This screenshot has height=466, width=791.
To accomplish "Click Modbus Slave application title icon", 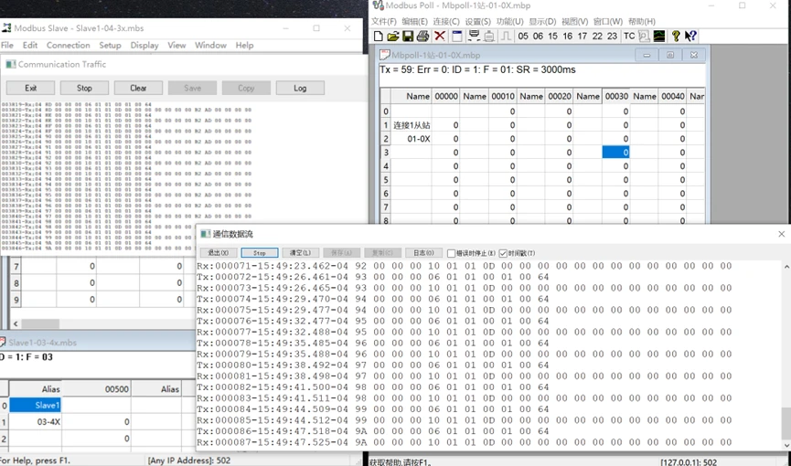I will coord(6,27).
